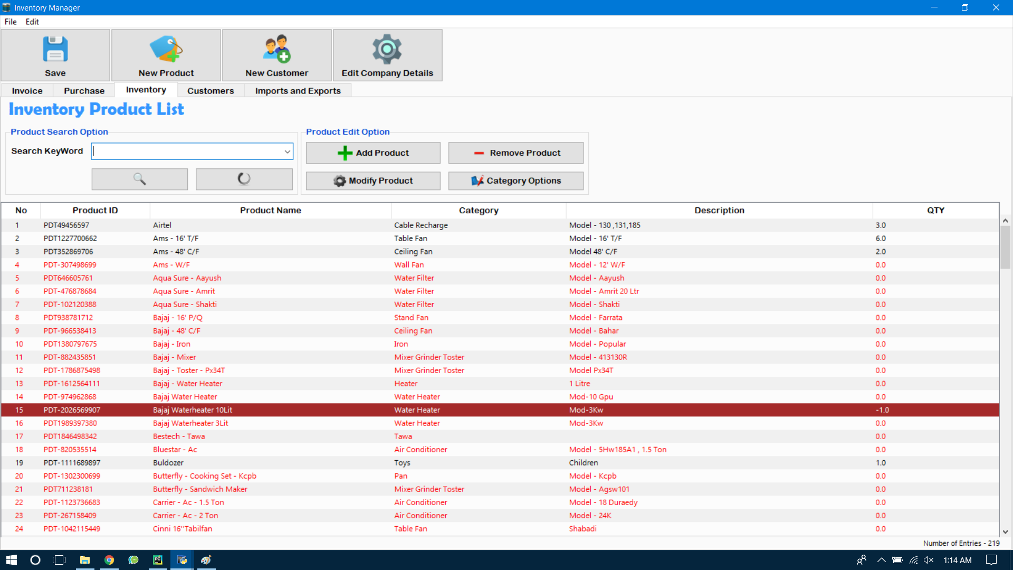Open Edit Company Details gear icon
Screen dimensions: 1013x570
(387, 50)
